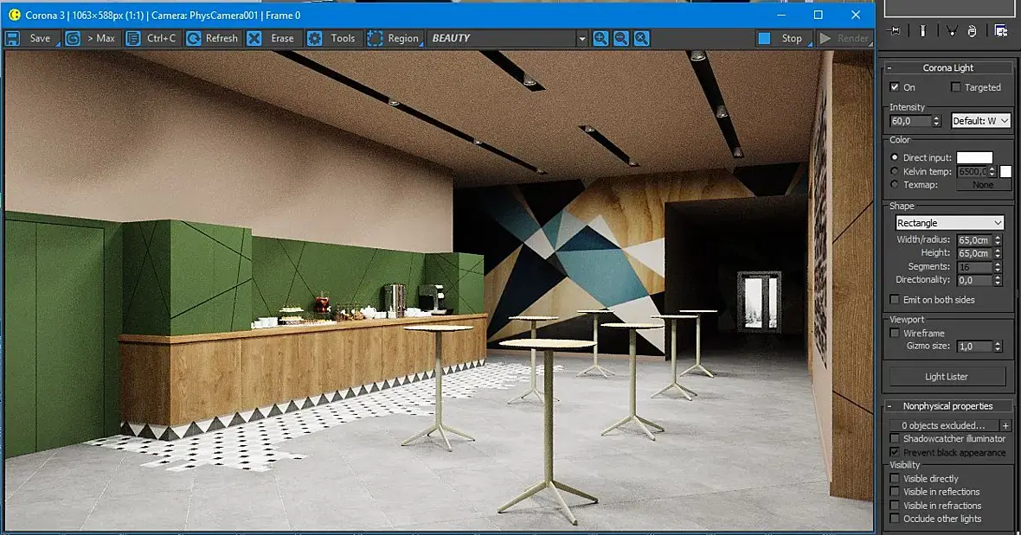This screenshot has width=1021, height=535.
Task: Open the intensity units dropdown Default: W
Action: coord(980,120)
